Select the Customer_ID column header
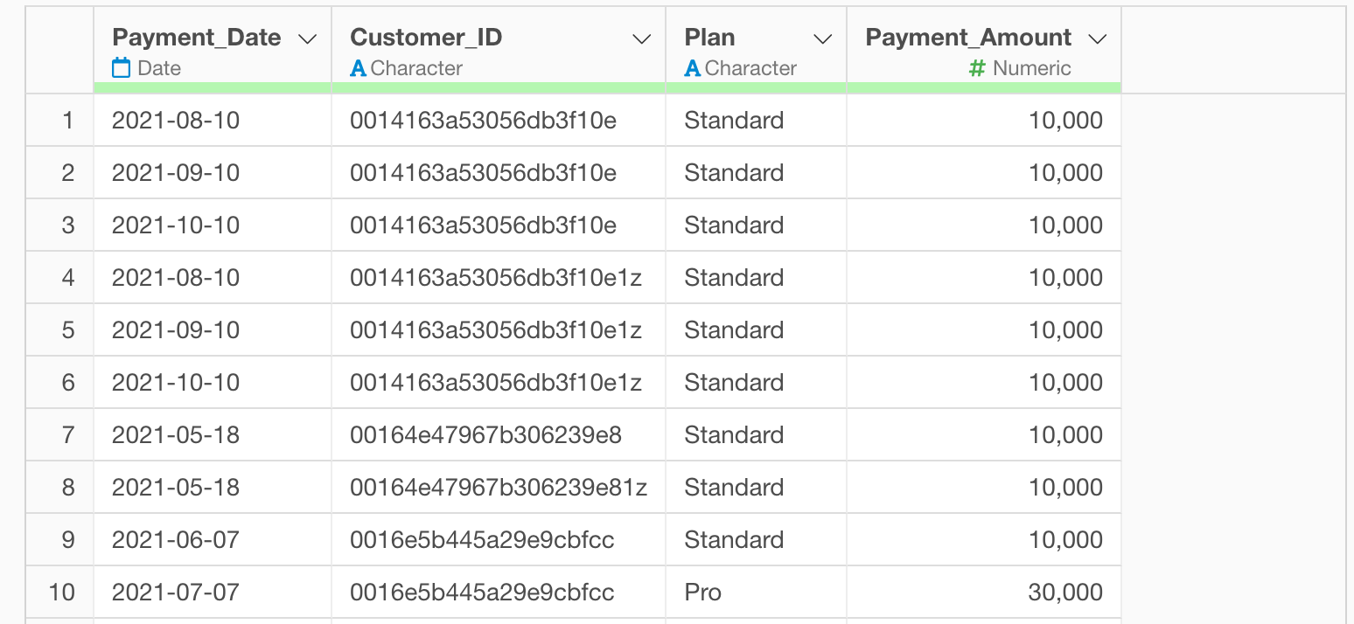Image resolution: width=1354 pixels, height=624 pixels. tap(426, 38)
